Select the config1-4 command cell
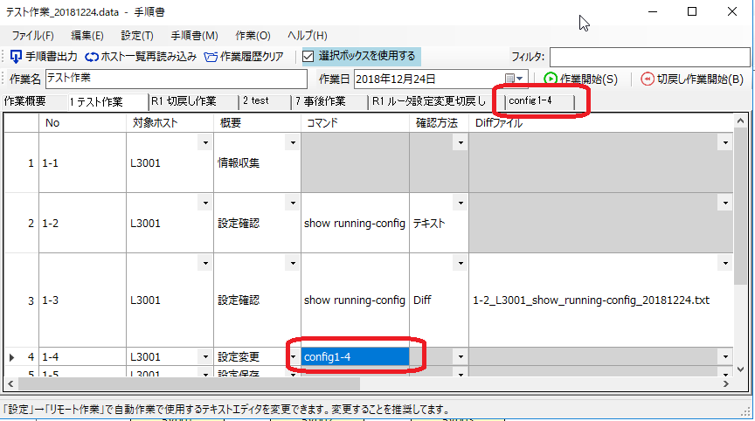The height and width of the screenshot is (421, 755). 355,356
